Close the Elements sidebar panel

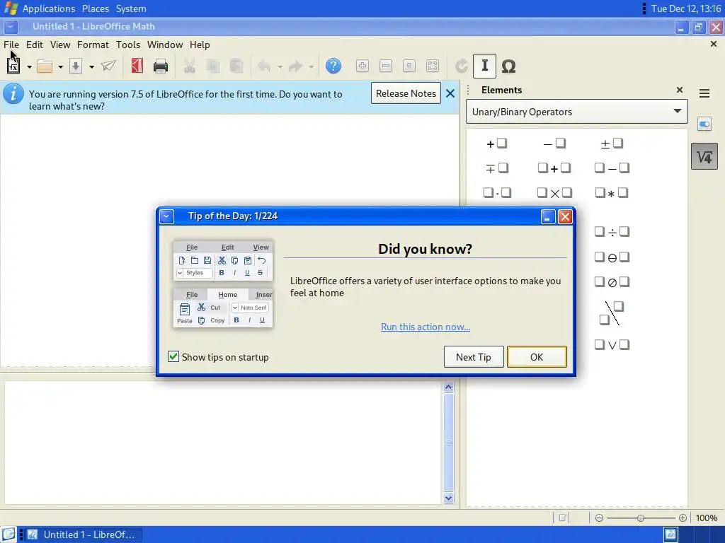pyautogui.click(x=680, y=90)
